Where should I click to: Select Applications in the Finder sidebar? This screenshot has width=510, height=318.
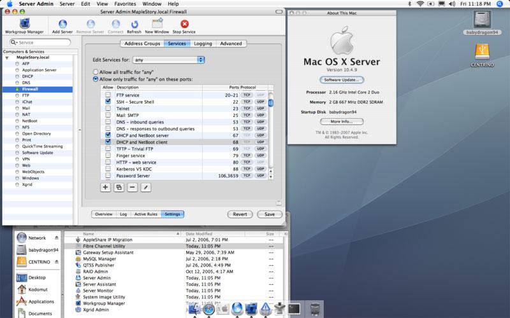(41, 301)
